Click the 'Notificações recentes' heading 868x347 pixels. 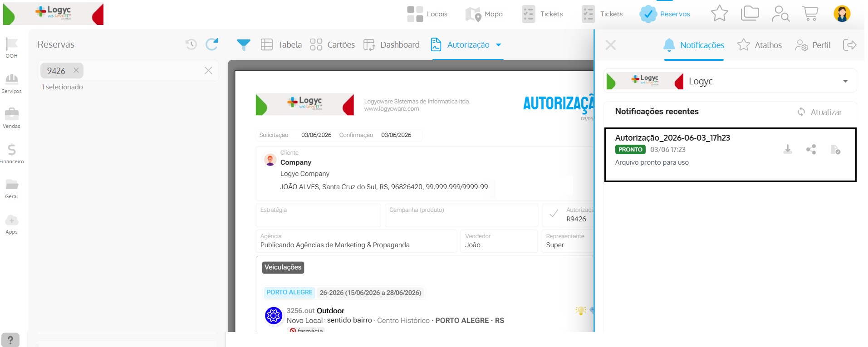(x=657, y=112)
